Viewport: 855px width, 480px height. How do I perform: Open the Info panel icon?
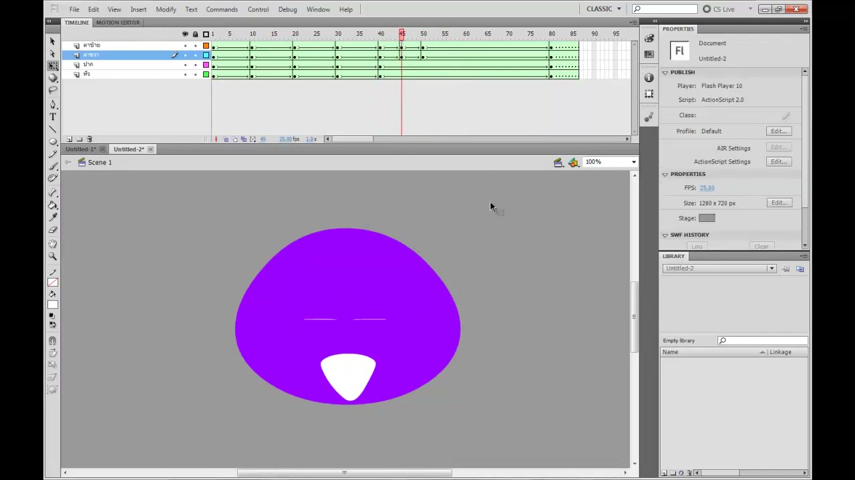point(649,78)
